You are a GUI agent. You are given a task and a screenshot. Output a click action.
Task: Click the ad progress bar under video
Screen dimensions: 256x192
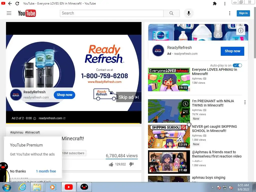point(74,123)
